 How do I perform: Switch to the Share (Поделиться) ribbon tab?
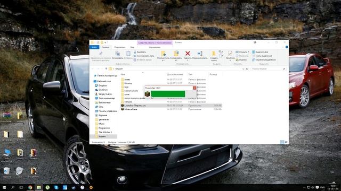(x=120, y=47)
